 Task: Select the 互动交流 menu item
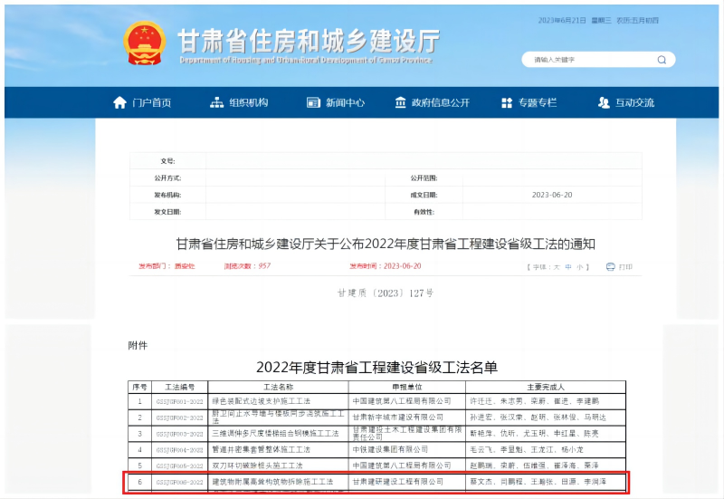(634, 102)
